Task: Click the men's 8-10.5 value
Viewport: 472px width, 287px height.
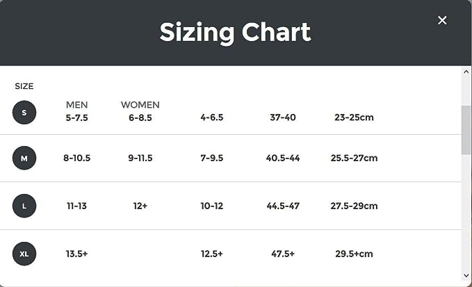Action: point(76,158)
